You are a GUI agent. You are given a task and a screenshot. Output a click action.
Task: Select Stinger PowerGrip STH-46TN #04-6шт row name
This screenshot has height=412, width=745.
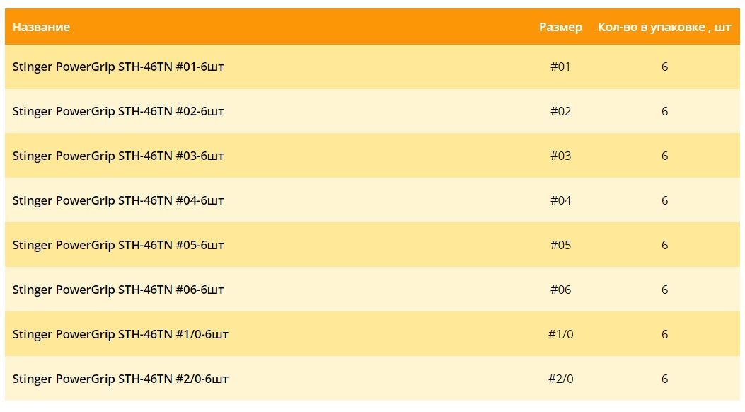118,200
